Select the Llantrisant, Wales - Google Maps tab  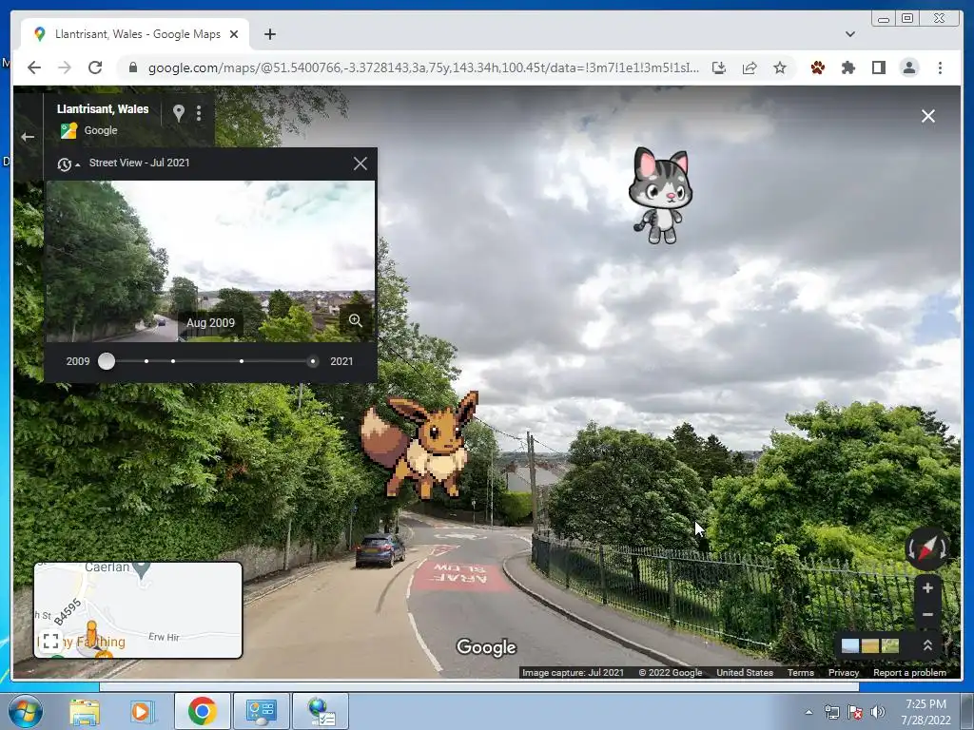(135, 34)
